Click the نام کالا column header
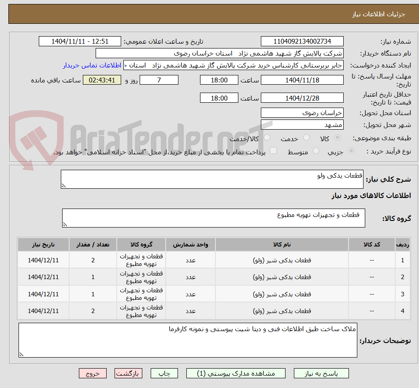419x388 pixels. pos(282,244)
